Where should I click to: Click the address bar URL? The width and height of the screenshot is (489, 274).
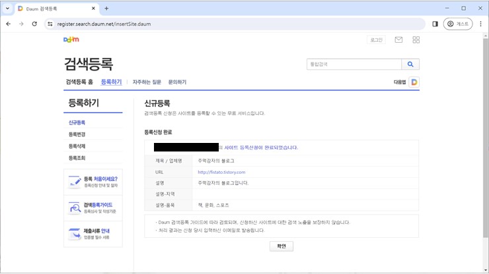[x=104, y=24]
